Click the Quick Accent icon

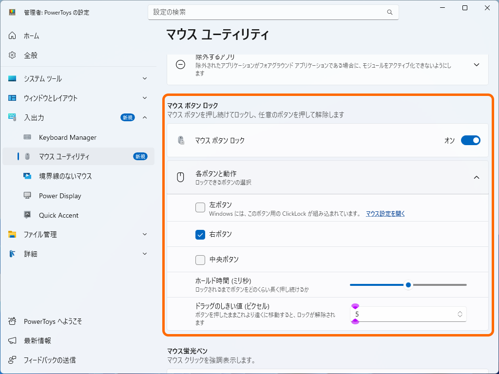27,215
